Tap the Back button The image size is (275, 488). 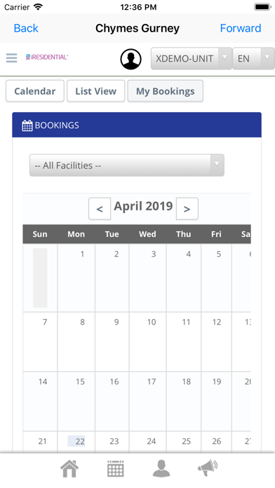[x=26, y=28]
